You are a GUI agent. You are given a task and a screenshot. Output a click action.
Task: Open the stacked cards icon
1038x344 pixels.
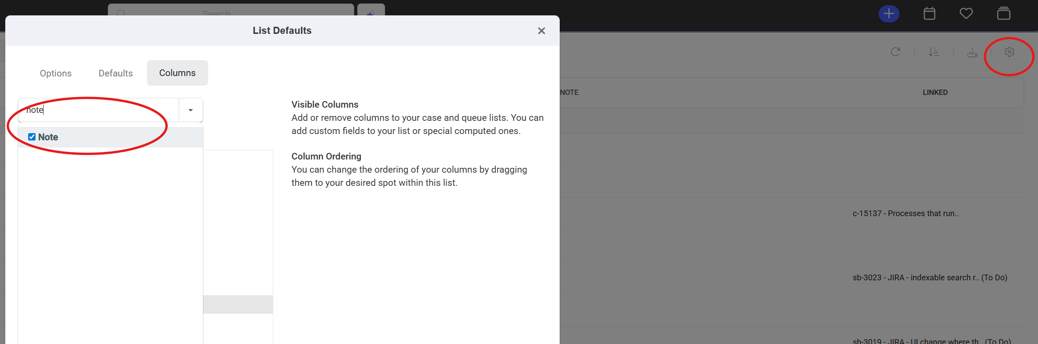point(1004,14)
